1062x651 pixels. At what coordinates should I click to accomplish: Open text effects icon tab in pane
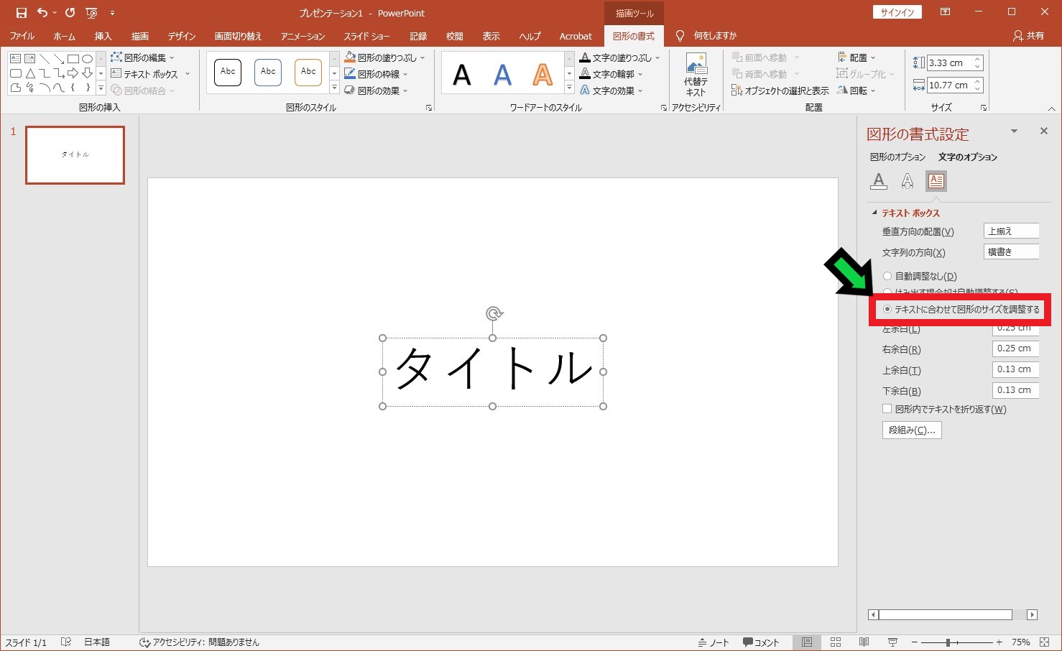click(x=908, y=181)
